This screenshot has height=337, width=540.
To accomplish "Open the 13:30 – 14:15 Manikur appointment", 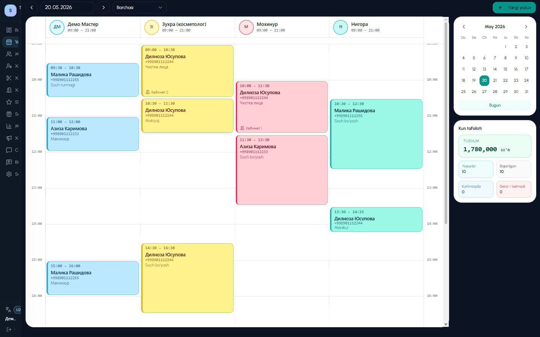I will [x=376, y=220].
